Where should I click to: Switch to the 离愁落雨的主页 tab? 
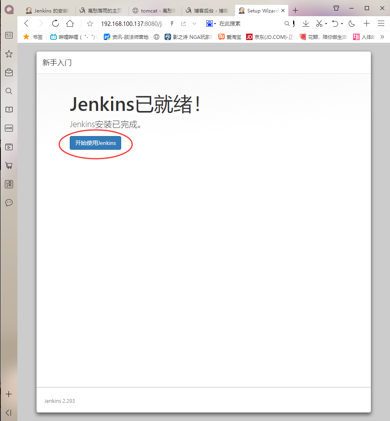coord(102,11)
